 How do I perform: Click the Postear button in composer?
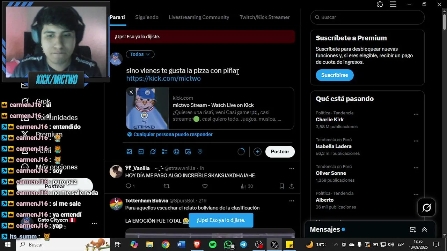(x=280, y=152)
